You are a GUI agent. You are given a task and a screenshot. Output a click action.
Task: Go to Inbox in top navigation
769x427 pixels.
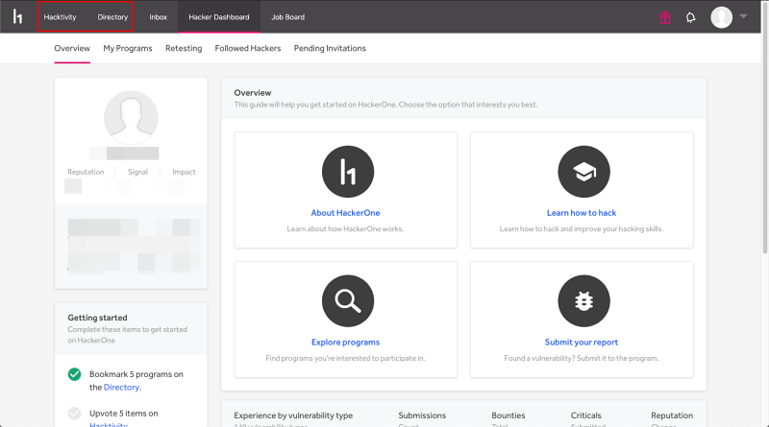click(158, 17)
